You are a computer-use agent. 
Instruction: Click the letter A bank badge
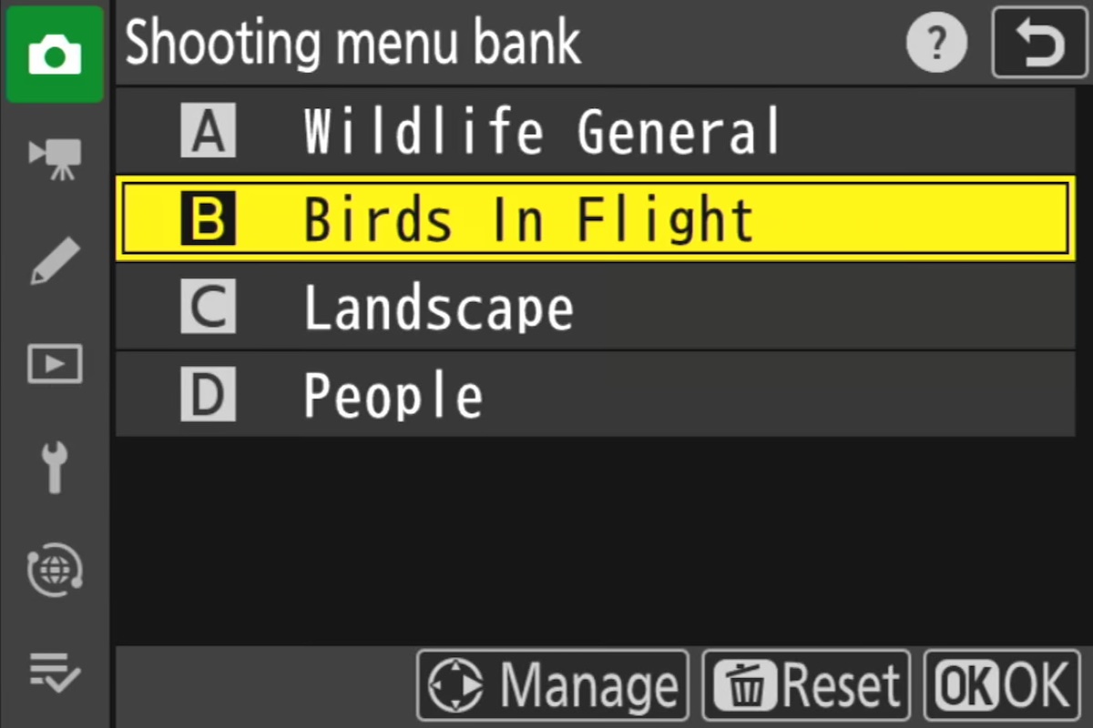click(x=208, y=131)
